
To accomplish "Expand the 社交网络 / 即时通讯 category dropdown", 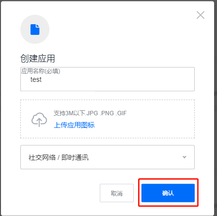I will click(108, 157).
